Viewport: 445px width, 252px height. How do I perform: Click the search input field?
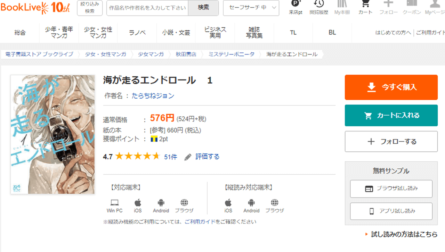point(147,8)
